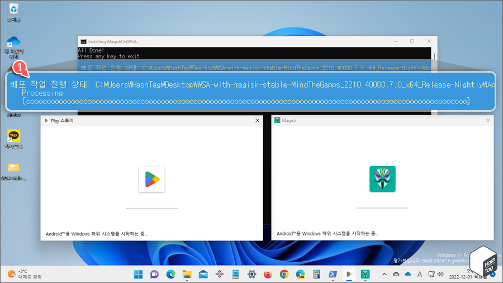Click the Play 스토어 window title

pos(62,121)
